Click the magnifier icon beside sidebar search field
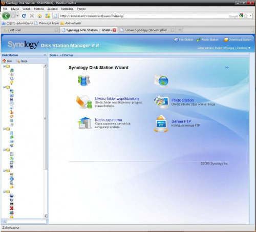The width and height of the screenshot is (256, 232). tap(4, 221)
